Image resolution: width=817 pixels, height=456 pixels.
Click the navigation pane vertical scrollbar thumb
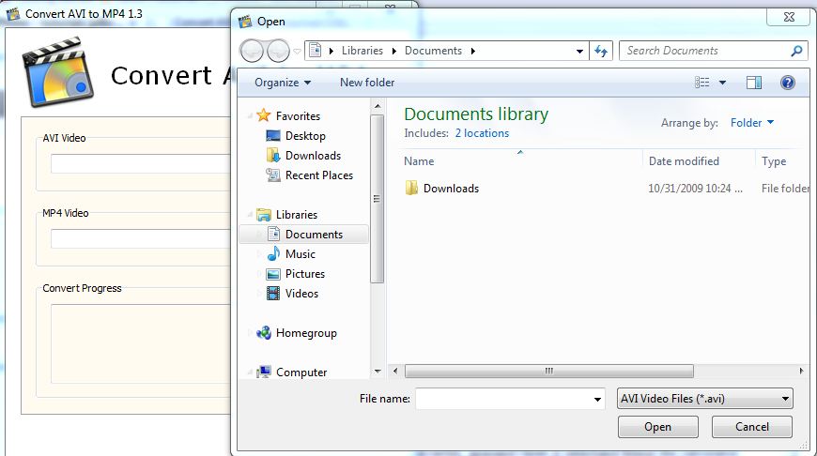378,199
